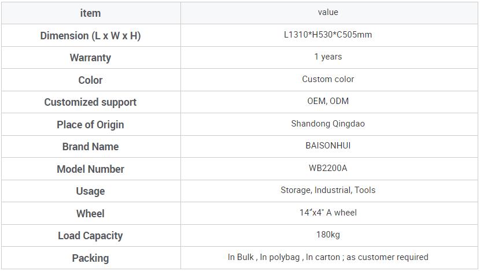Click the "Place of Origin" label

click(90, 124)
